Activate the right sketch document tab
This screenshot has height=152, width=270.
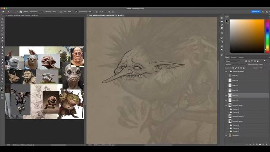click(x=106, y=16)
